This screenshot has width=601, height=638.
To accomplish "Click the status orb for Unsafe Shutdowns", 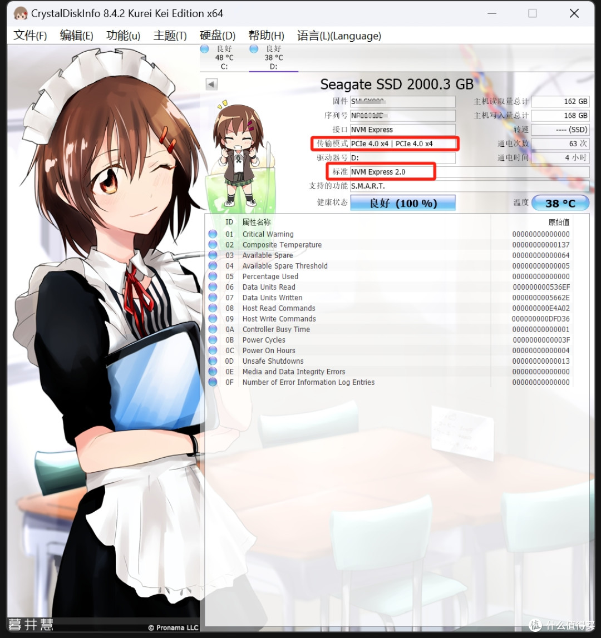I will [213, 361].
